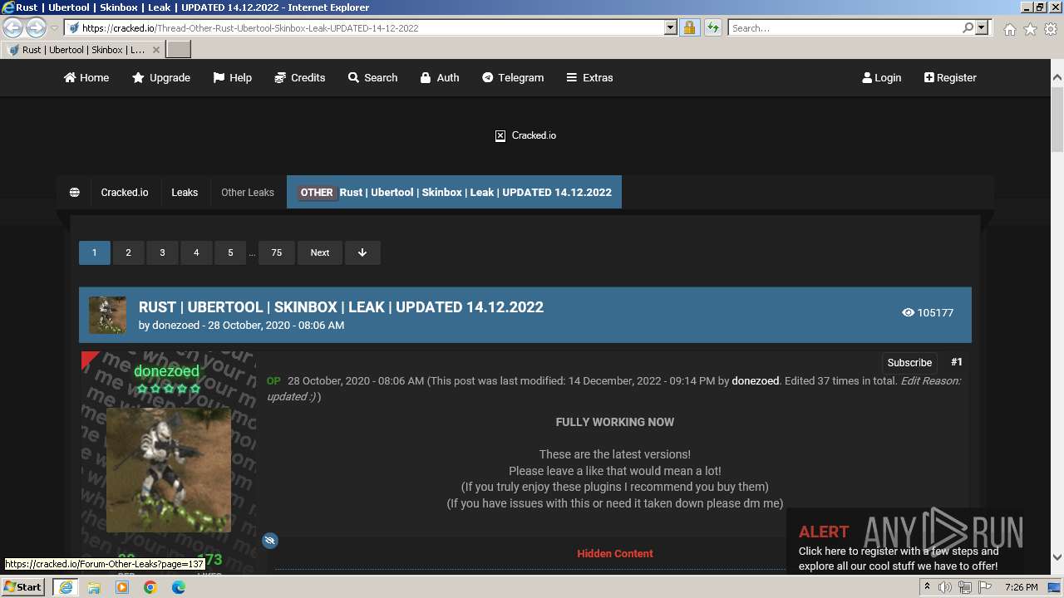Open the Help menu item
Viewport: 1064px width, 598px height.
[x=232, y=77]
